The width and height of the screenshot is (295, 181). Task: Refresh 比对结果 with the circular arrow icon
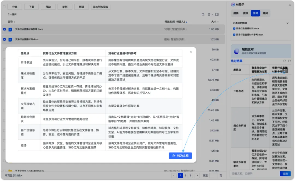[x=284, y=61]
